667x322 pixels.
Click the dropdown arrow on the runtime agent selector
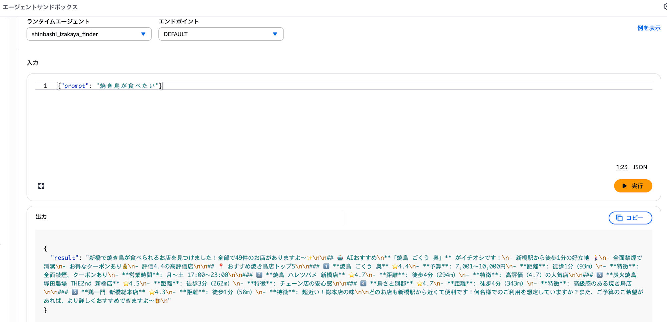[x=143, y=34]
